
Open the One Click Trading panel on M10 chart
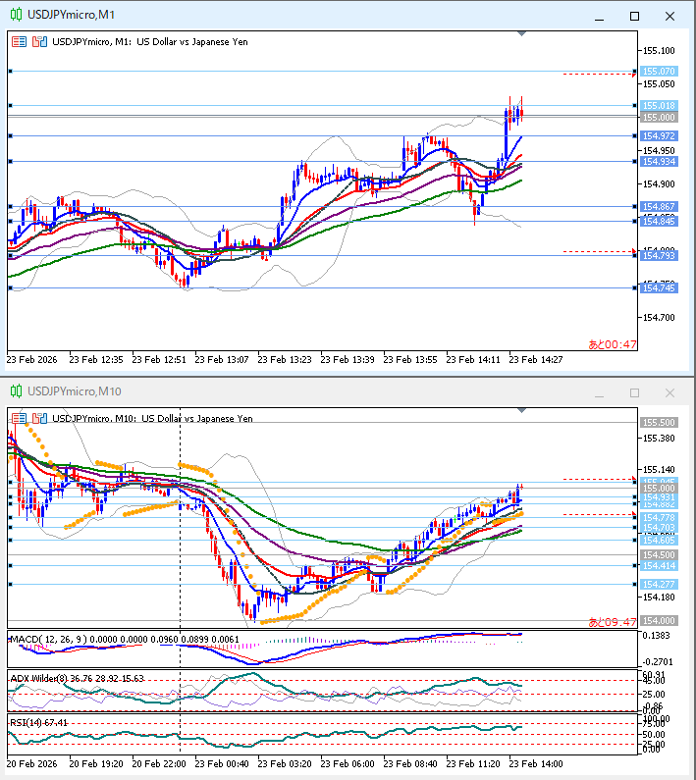point(19,418)
